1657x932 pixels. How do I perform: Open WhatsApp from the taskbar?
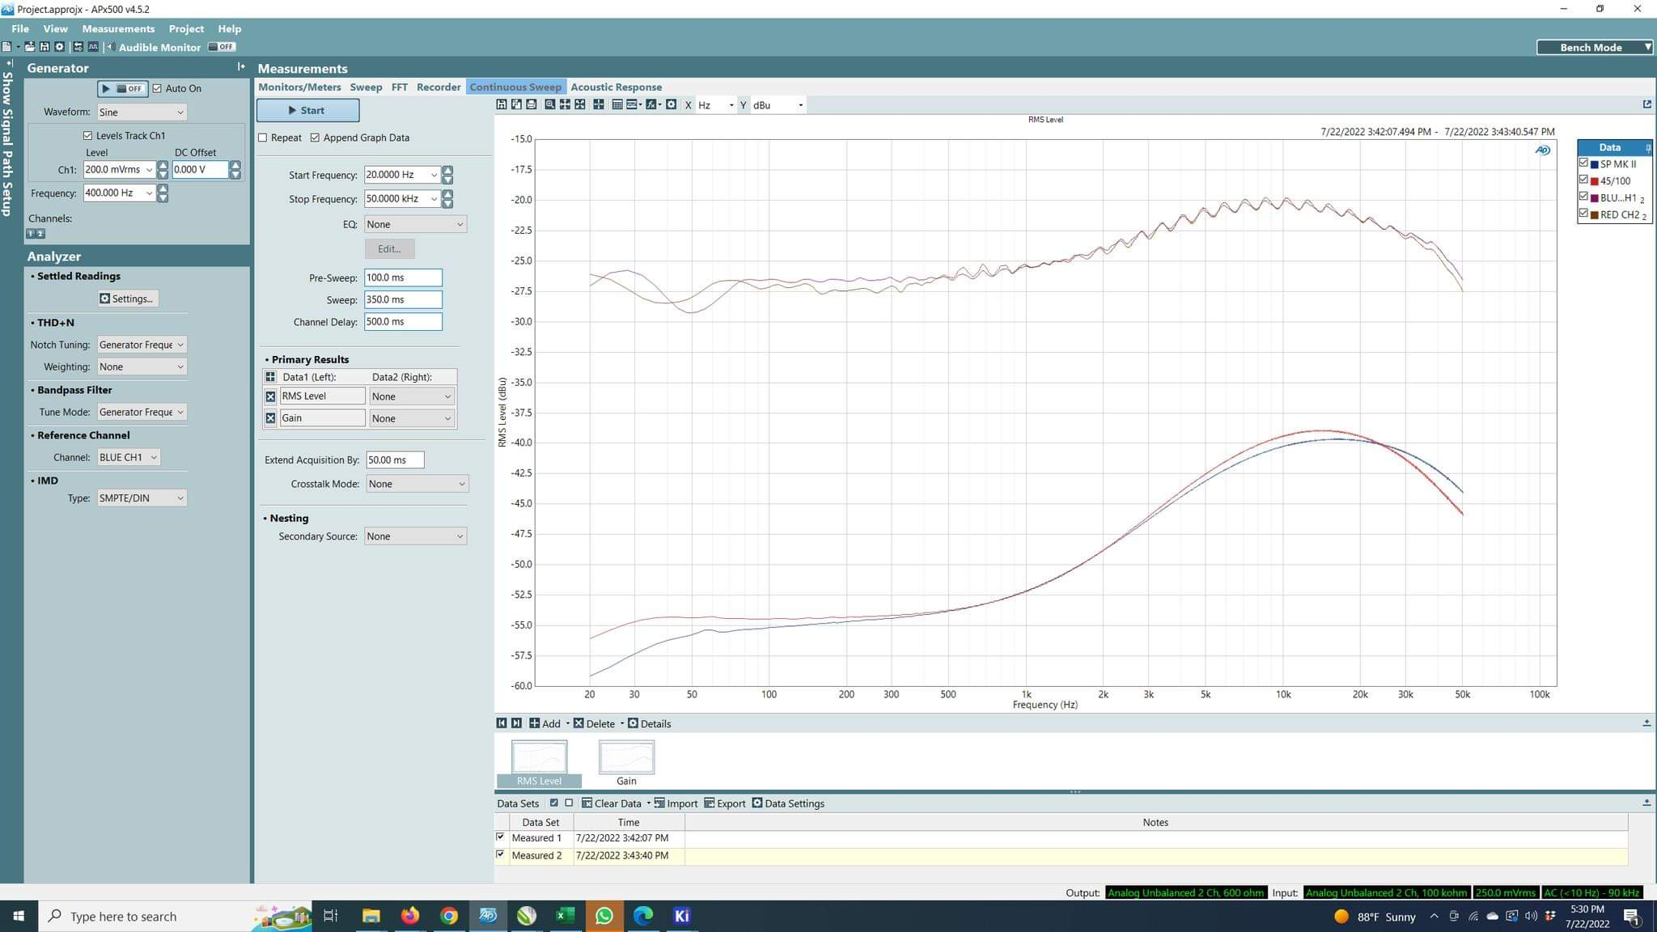click(604, 916)
